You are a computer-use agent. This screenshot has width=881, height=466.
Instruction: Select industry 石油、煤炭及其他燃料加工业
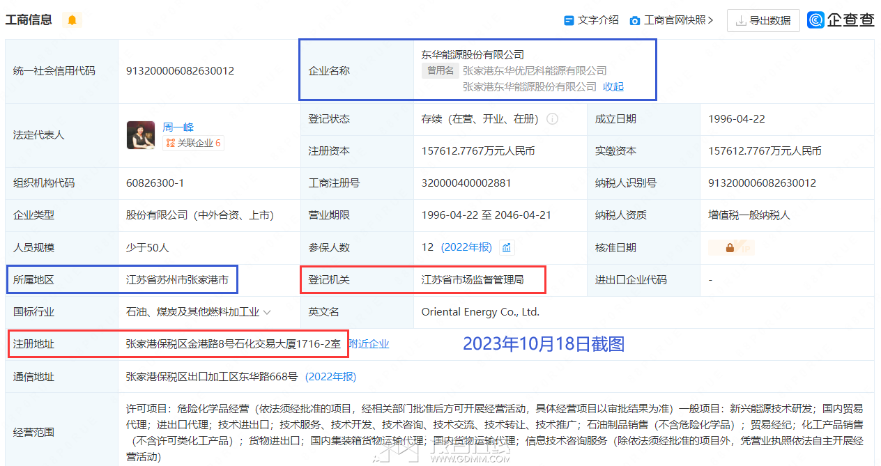[x=192, y=312]
